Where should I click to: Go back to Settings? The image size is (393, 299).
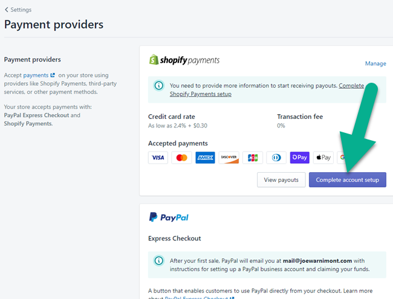(21, 10)
